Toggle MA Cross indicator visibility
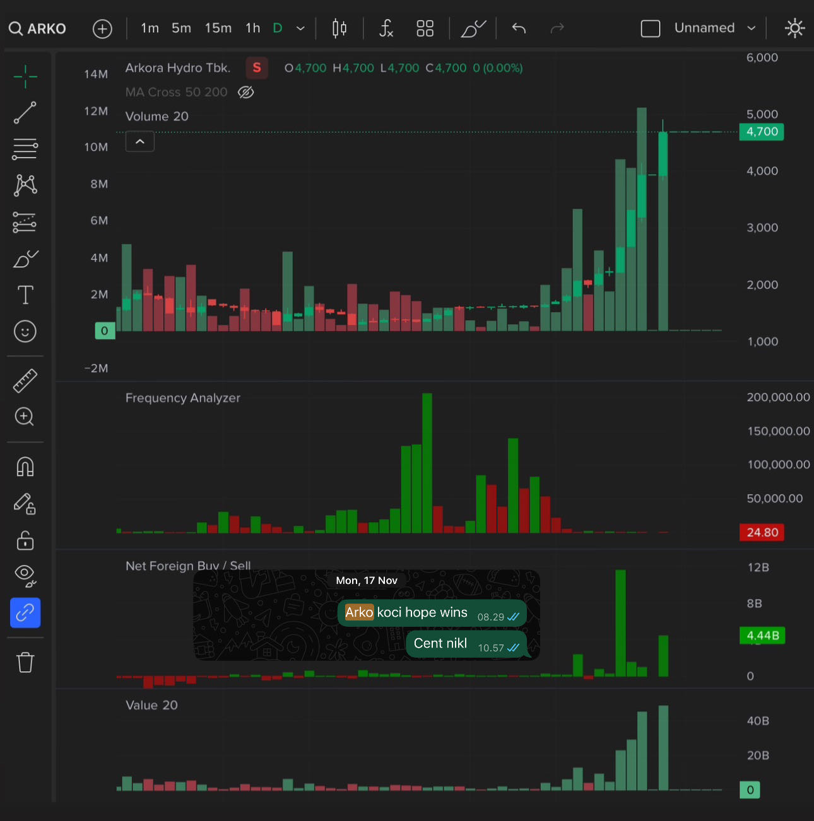814x821 pixels. 245,93
